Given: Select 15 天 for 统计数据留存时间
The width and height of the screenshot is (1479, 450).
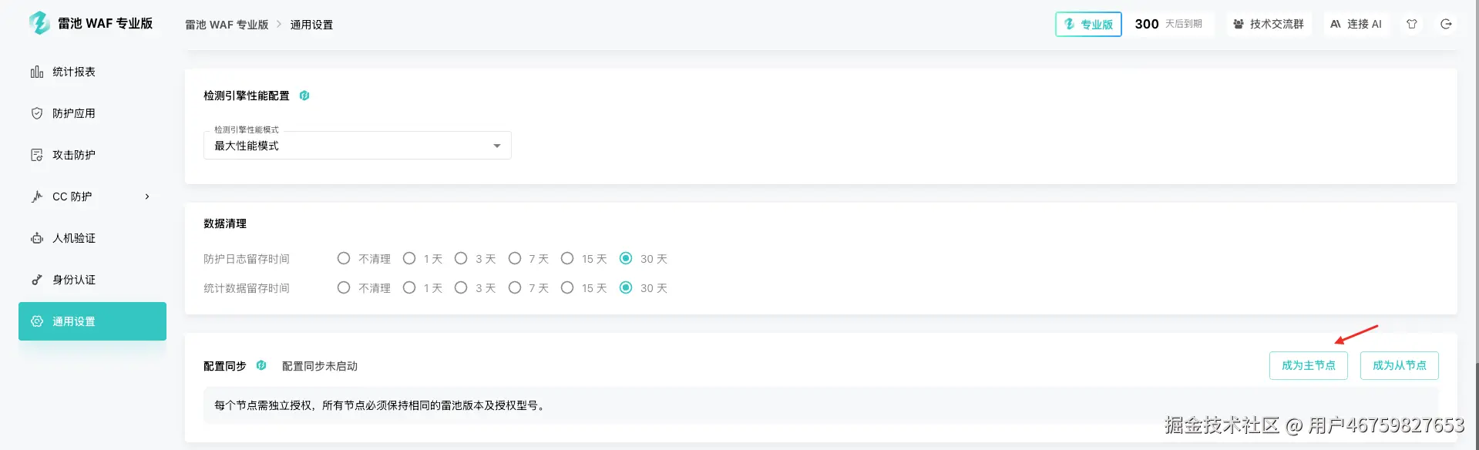Looking at the screenshot, I should click(567, 288).
